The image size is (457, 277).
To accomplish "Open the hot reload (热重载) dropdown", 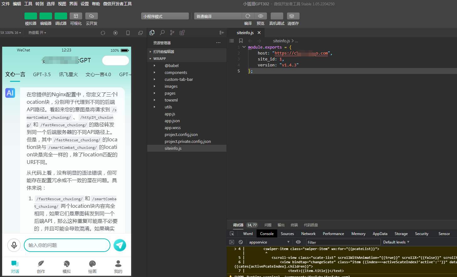I will 37,33.
